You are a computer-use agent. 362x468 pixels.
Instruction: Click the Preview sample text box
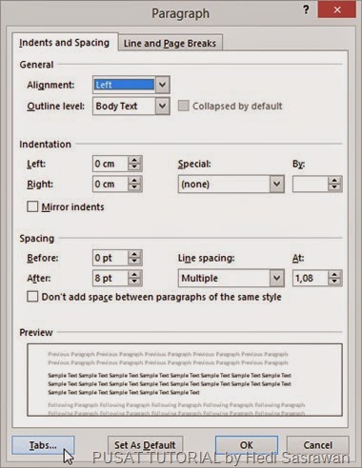click(185, 380)
